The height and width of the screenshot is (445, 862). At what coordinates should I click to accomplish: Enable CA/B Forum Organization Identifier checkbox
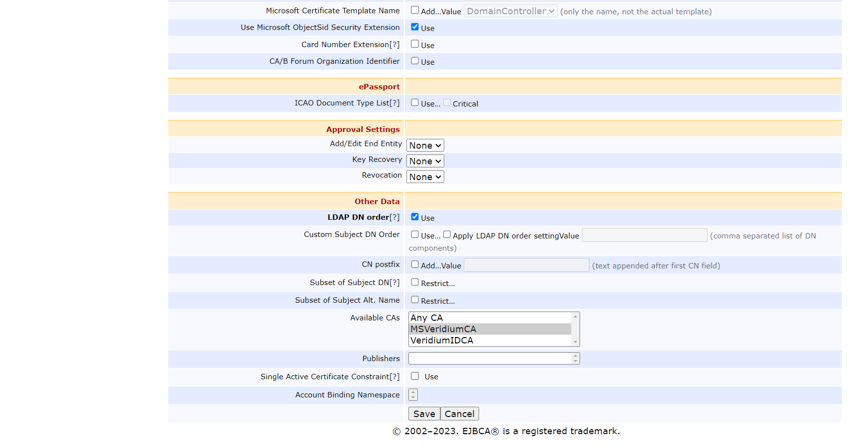(415, 61)
